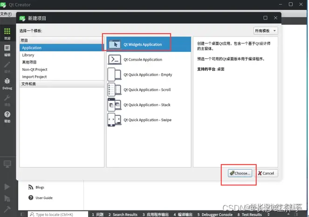Open the 5 Debugger Console pane
Screen dimensions: 309x217
215,215
